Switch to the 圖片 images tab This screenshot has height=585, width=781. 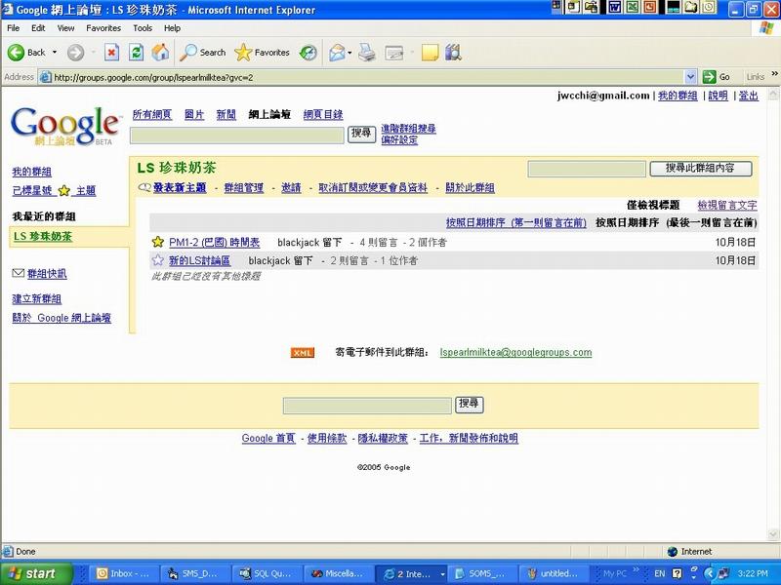point(194,114)
